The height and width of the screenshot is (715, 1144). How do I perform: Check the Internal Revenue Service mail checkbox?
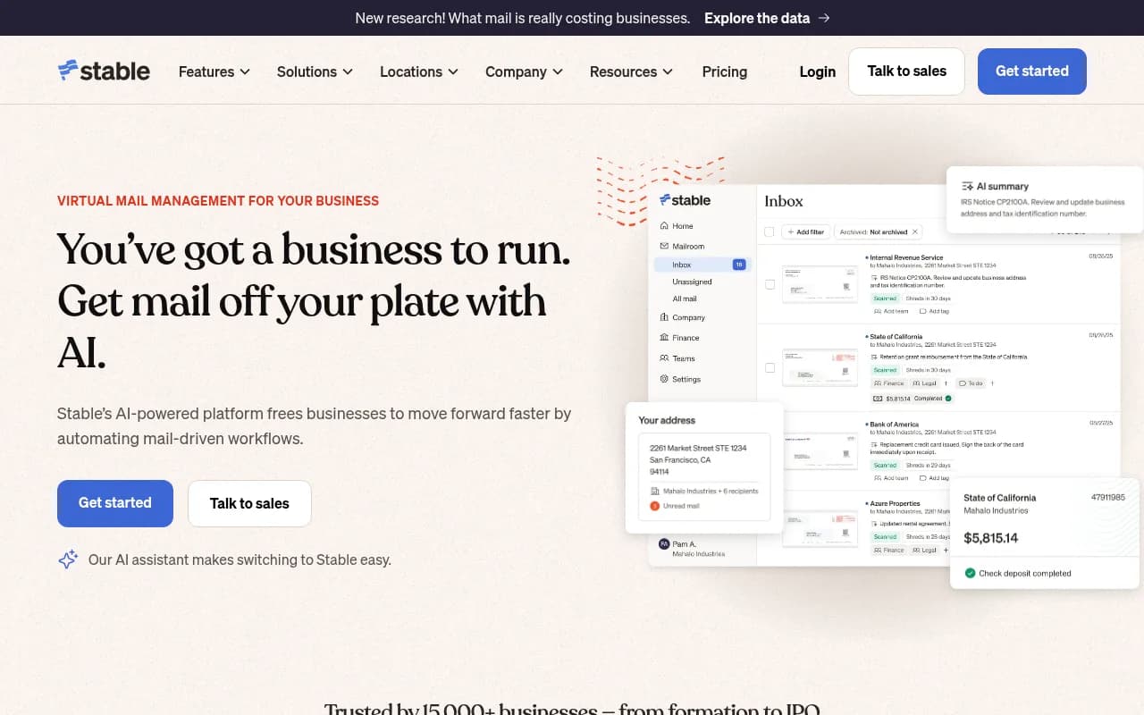point(770,284)
